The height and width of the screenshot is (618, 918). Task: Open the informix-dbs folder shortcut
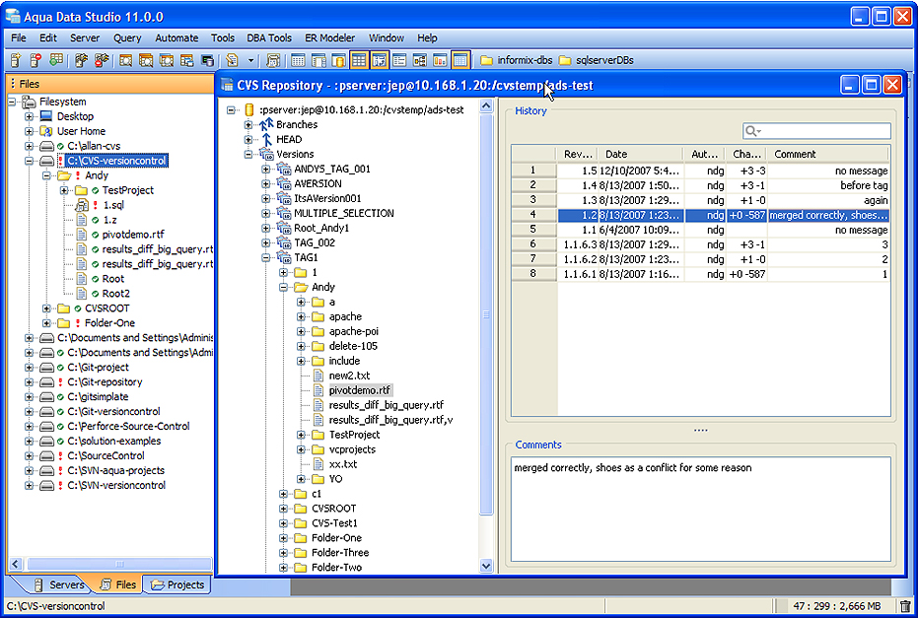[x=517, y=60]
